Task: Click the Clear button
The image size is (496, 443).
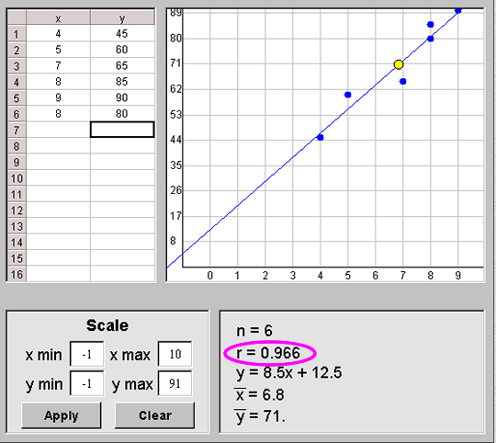Action: pos(154,415)
